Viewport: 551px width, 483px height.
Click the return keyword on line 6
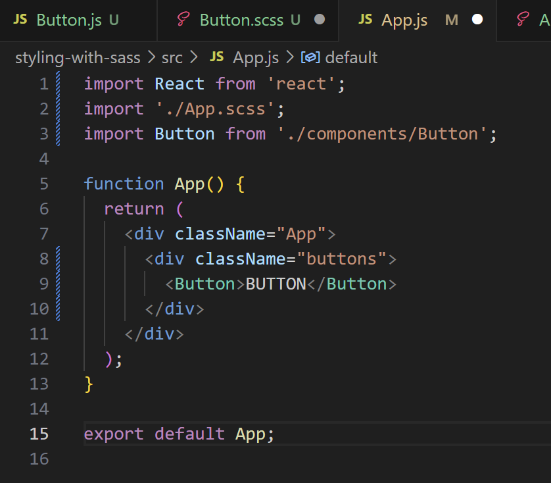134,209
